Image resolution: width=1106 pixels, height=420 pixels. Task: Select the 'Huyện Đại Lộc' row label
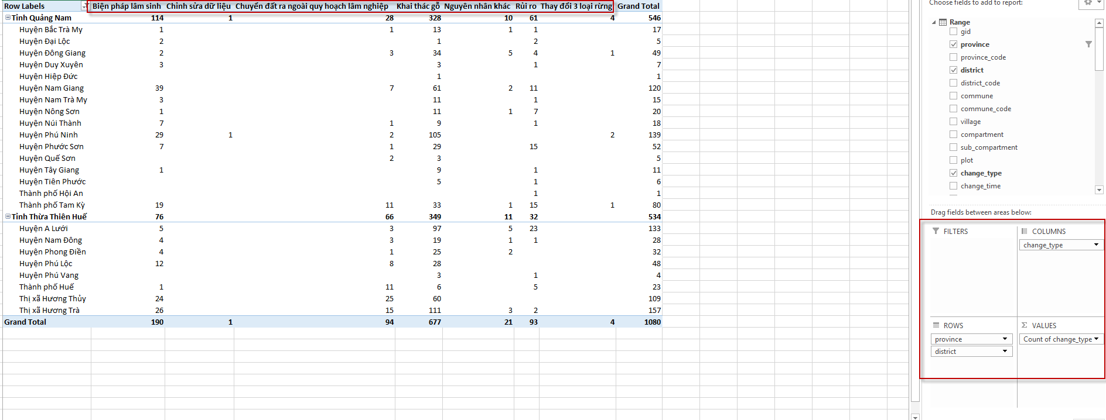tap(45, 41)
